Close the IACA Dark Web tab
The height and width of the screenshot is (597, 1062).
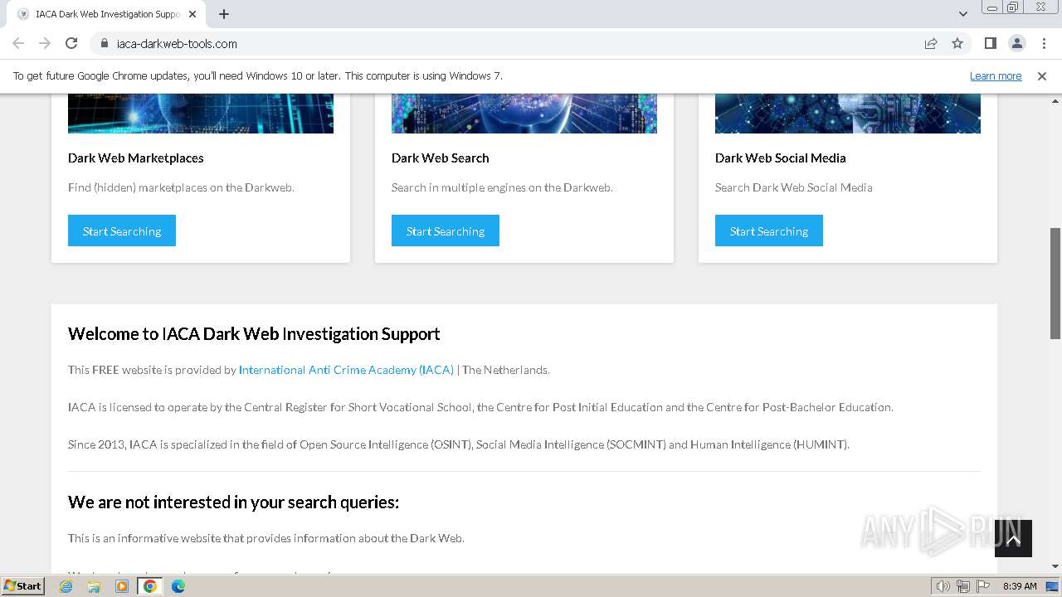192,14
